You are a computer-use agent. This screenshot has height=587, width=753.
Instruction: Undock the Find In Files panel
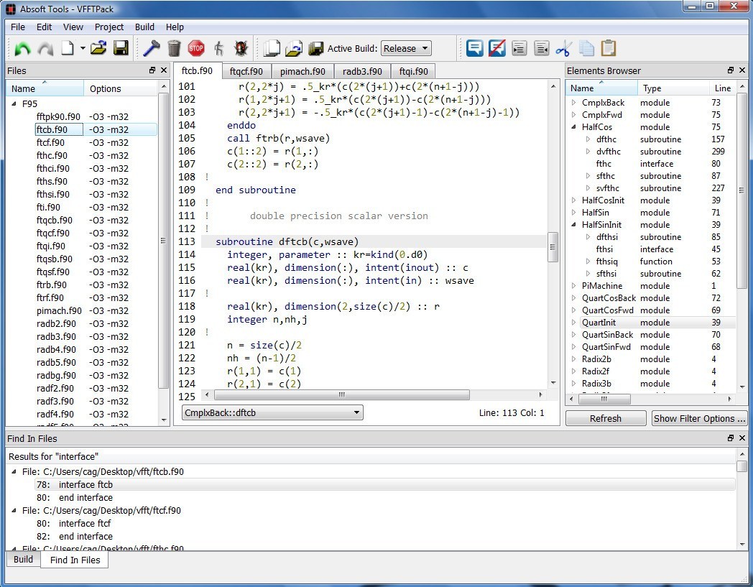coord(731,438)
